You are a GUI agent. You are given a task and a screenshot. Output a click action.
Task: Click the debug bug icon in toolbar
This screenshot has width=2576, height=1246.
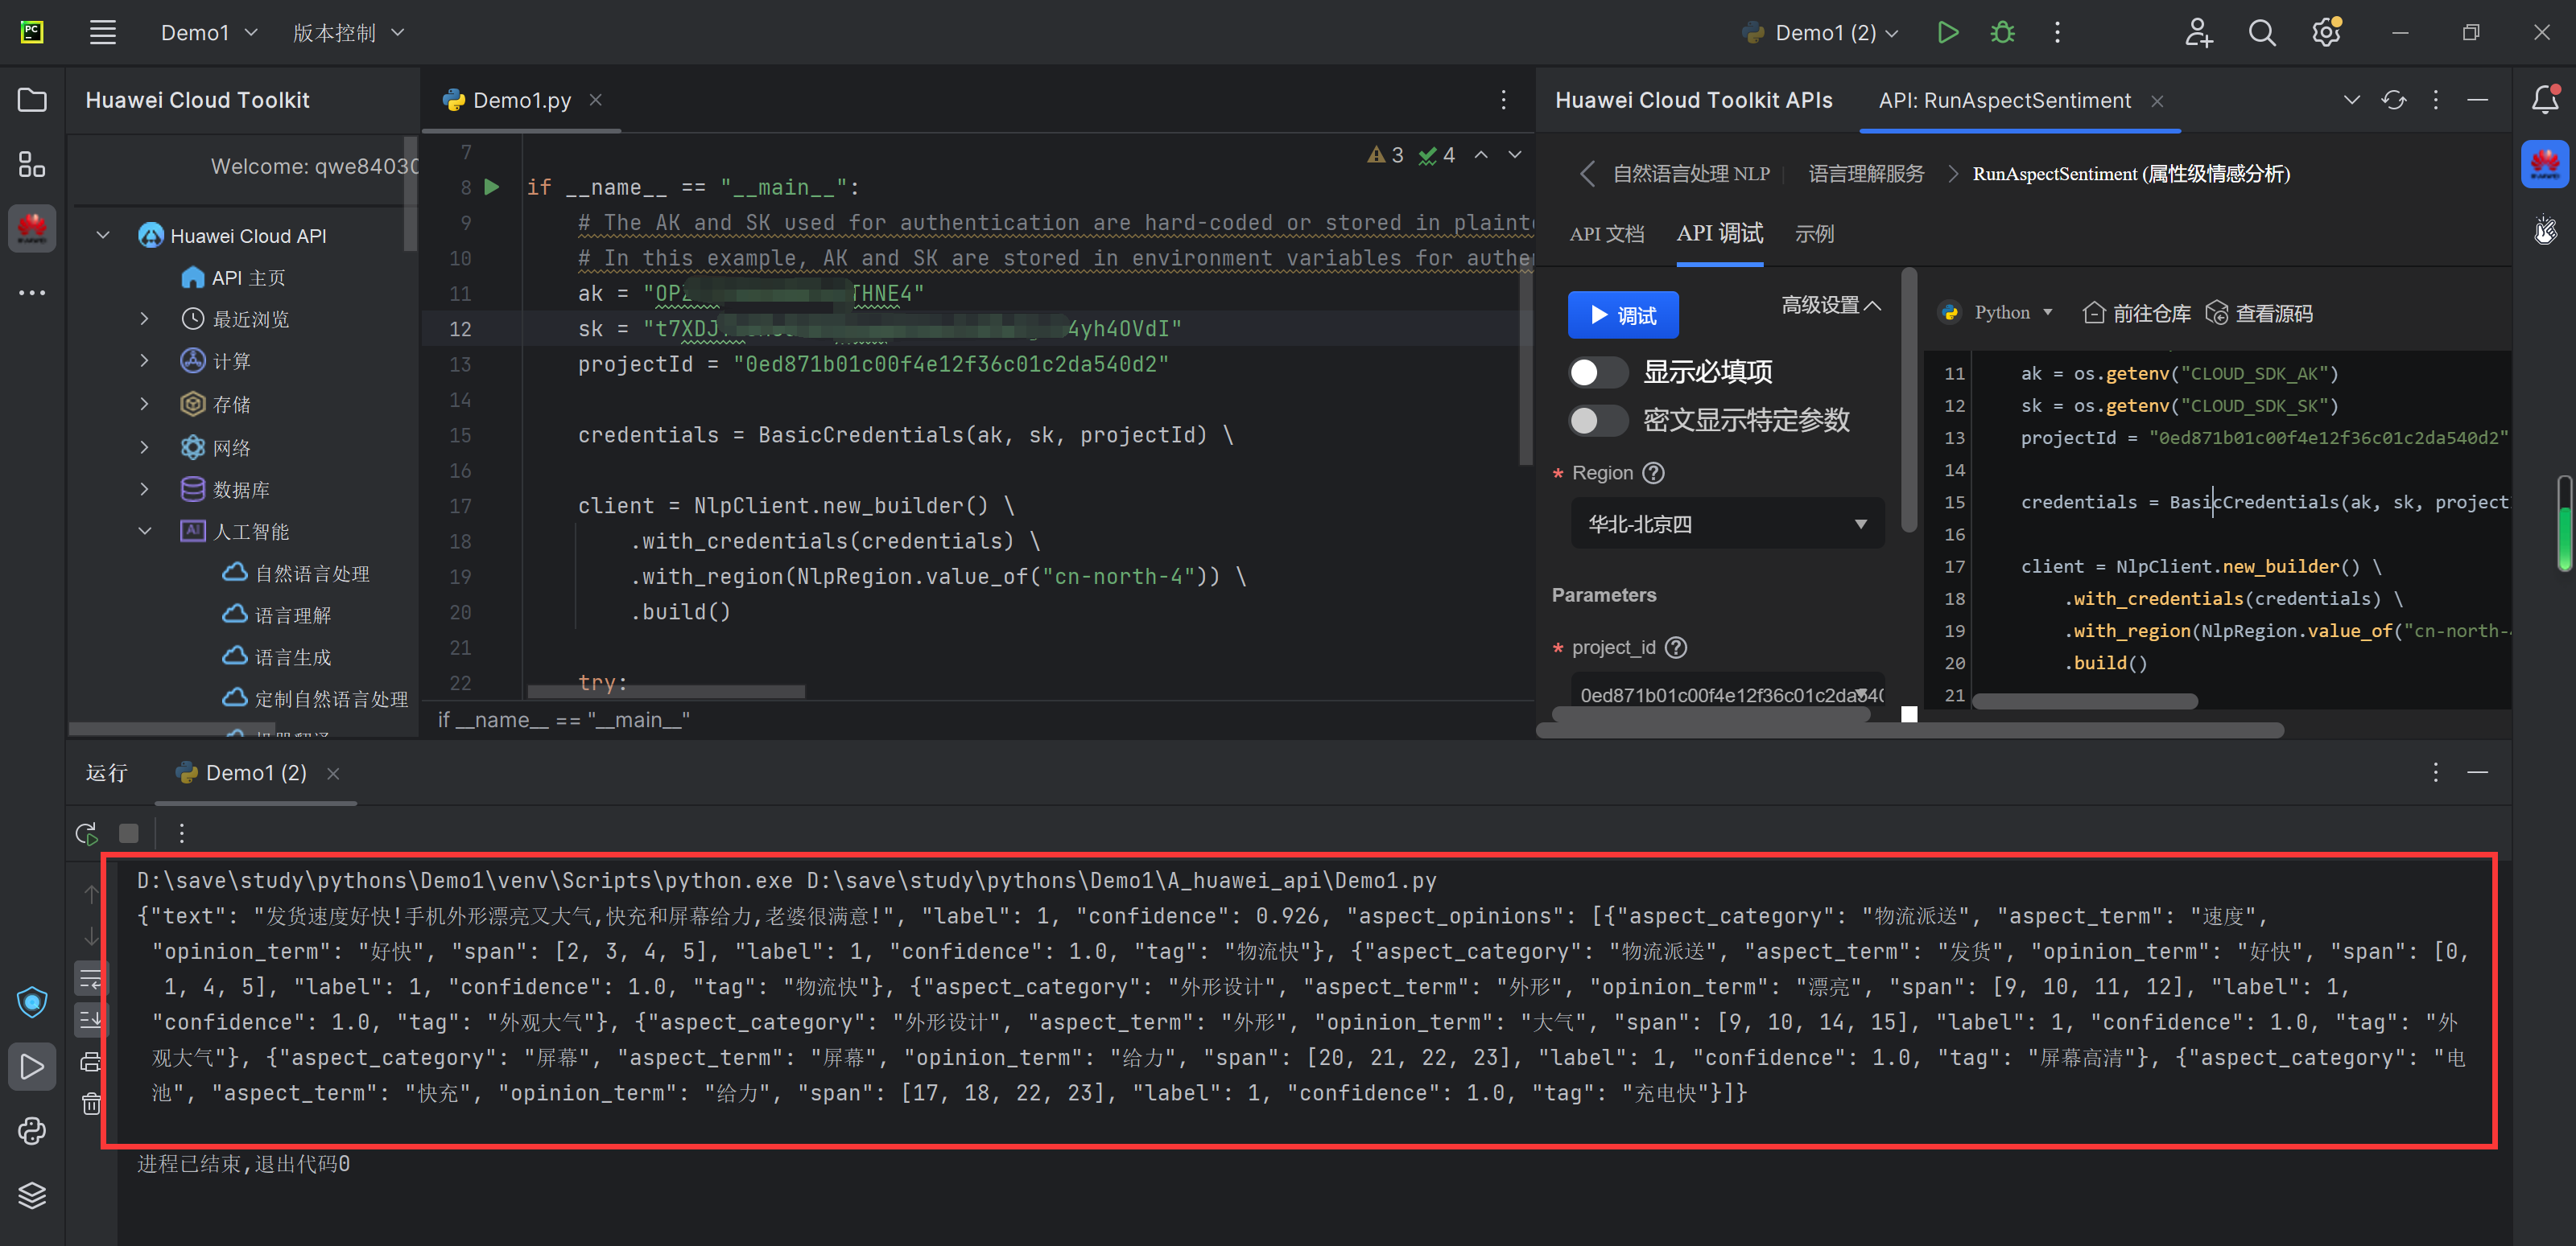click(2002, 33)
